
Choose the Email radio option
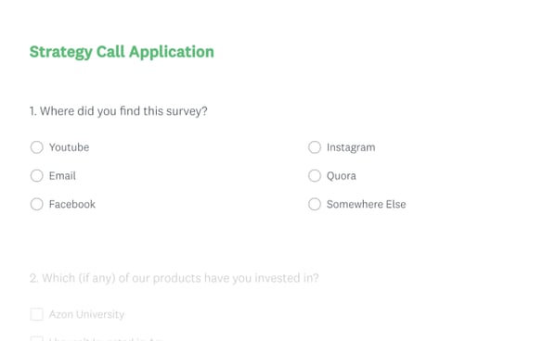pyautogui.click(x=36, y=175)
